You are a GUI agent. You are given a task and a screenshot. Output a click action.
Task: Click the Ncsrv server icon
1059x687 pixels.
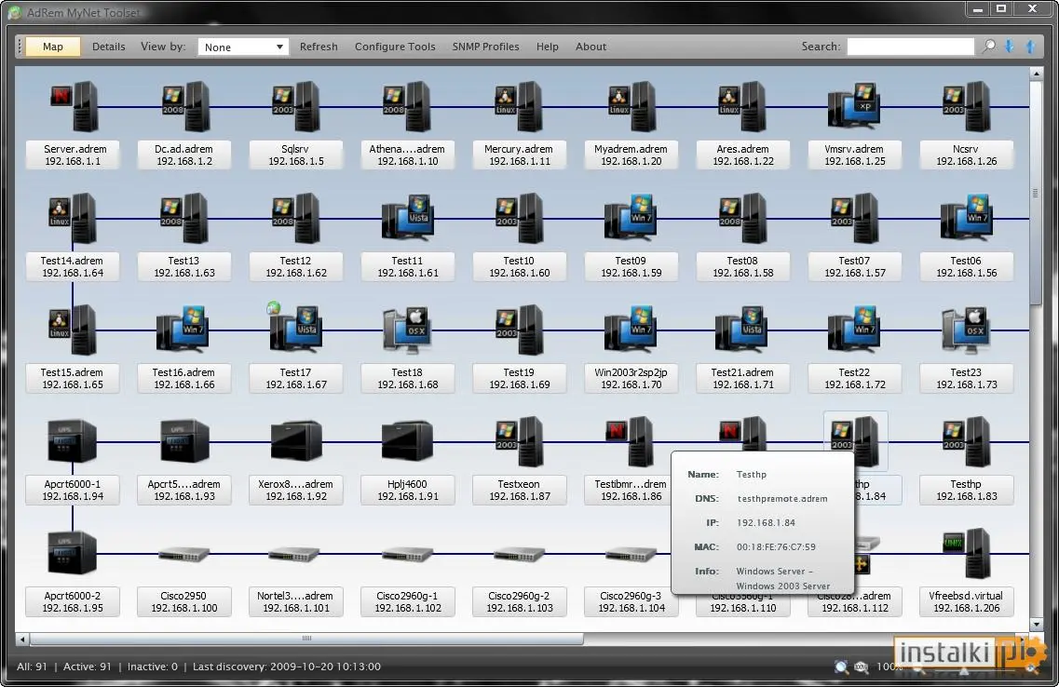[967, 106]
